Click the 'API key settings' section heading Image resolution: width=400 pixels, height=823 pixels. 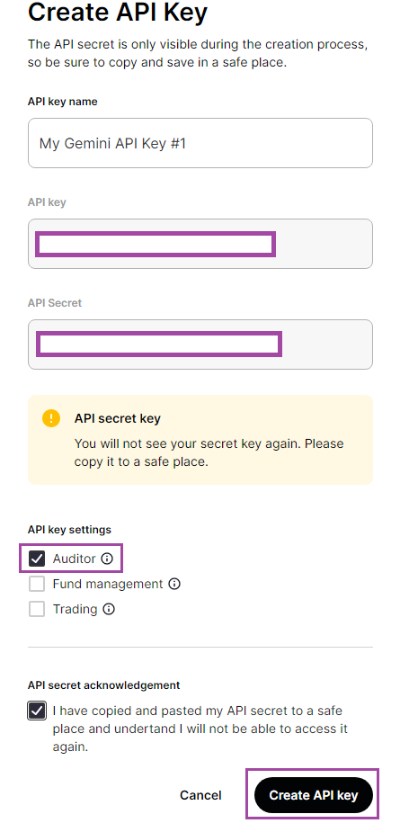(x=70, y=530)
